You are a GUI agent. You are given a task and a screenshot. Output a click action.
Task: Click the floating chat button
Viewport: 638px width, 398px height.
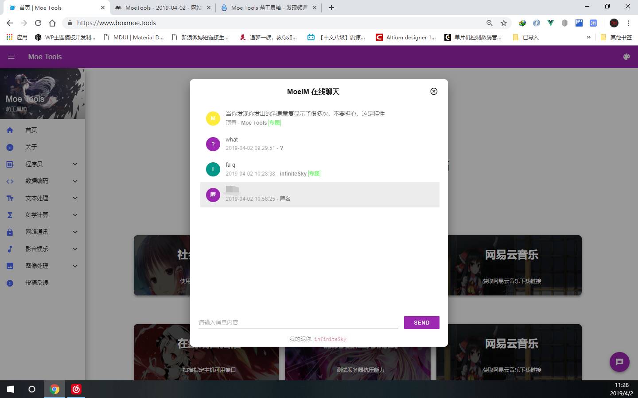tap(619, 362)
